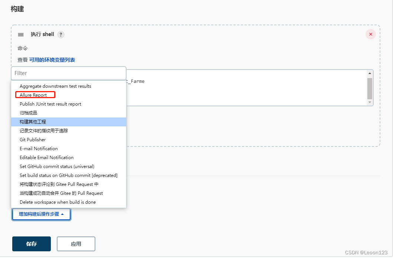Select 记录文件的指纹用于追踪 option

[68, 131]
